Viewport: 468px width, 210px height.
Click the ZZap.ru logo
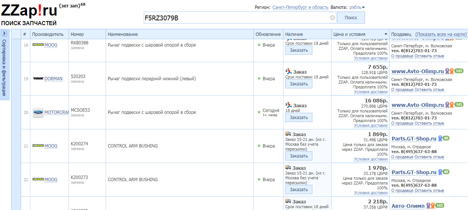(x=29, y=11)
